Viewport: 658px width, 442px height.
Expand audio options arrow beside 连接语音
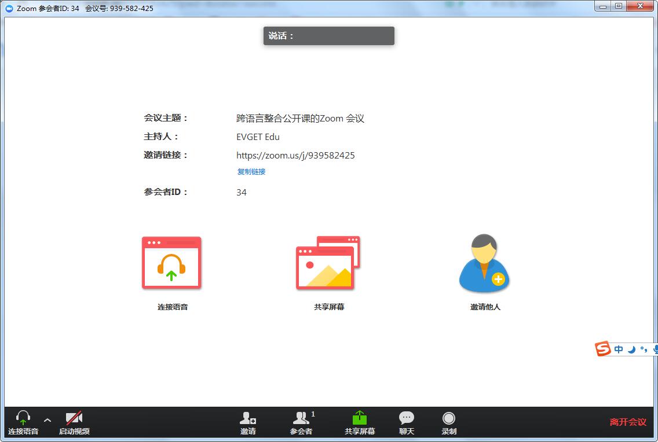click(x=47, y=420)
